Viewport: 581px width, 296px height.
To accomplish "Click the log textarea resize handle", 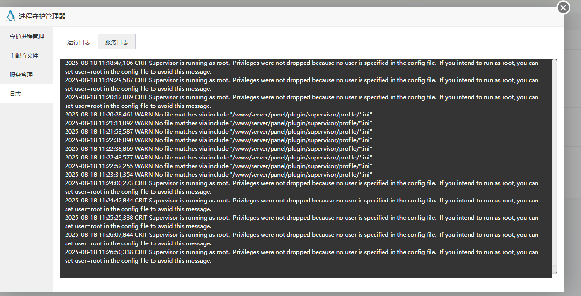I will [x=554, y=275].
